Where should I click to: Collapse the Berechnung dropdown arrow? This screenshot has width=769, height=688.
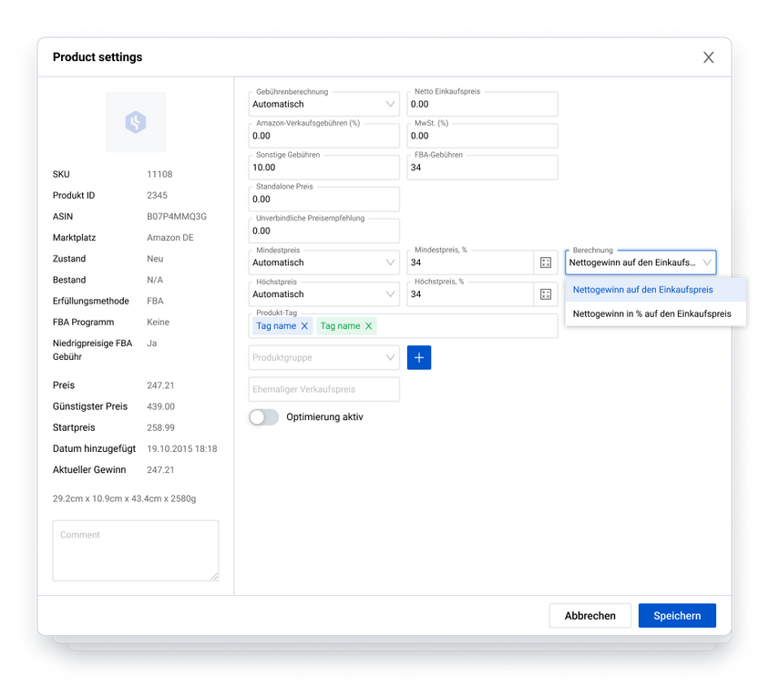point(707,262)
